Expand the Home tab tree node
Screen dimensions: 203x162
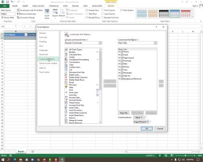pos(119,52)
